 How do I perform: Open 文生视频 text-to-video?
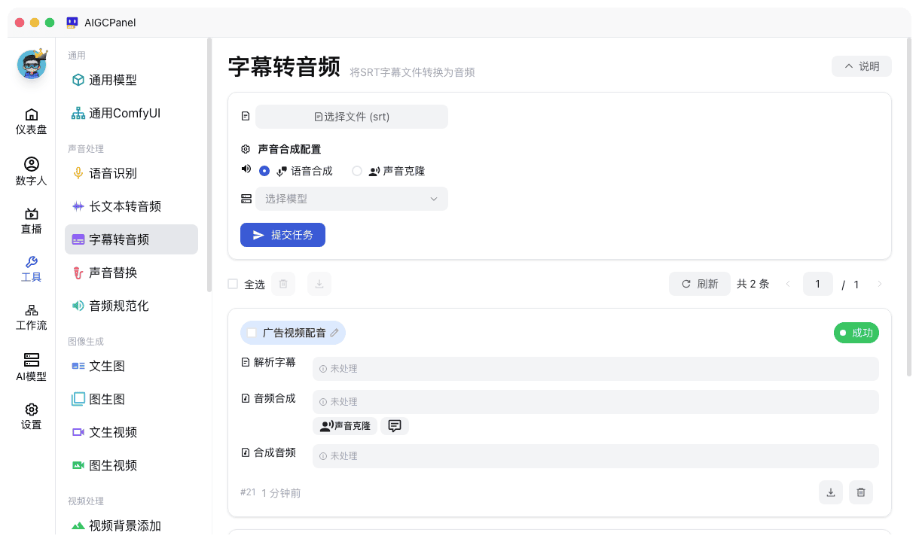[131, 432]
